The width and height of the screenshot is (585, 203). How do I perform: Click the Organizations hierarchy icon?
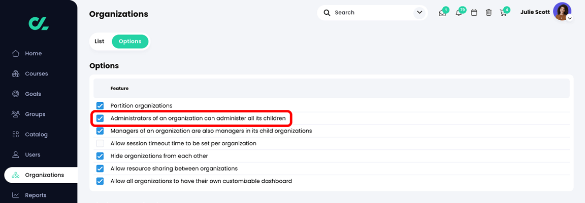click(x=16, y=175)
